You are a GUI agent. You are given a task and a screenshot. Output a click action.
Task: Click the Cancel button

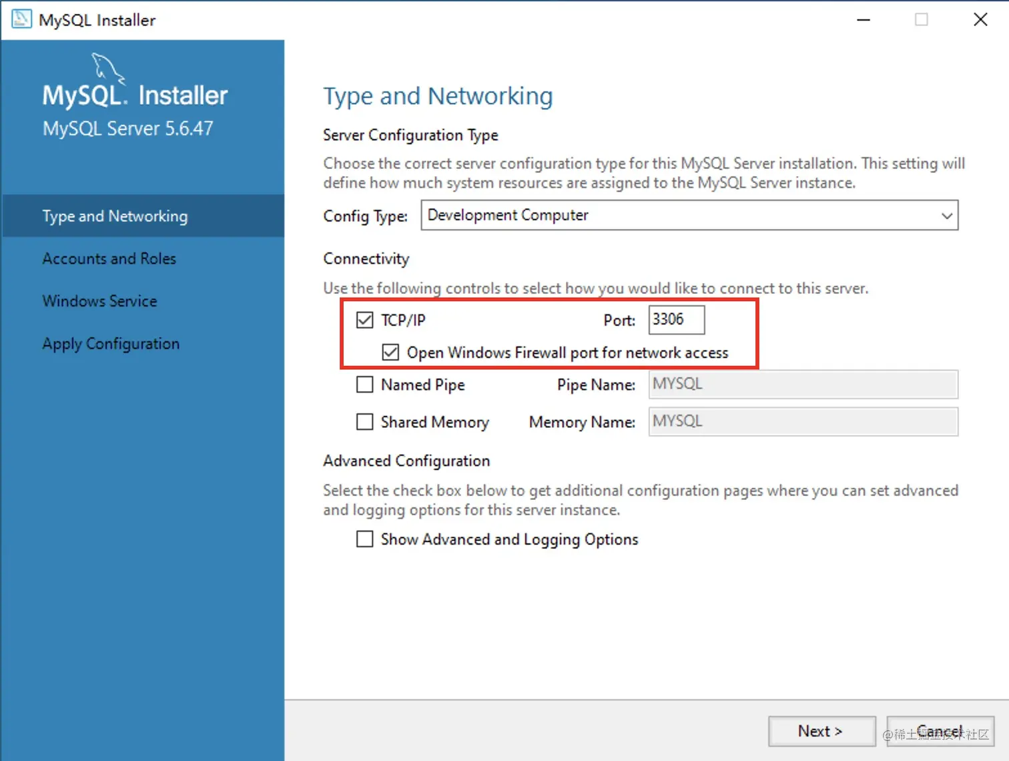pos(940,731)
